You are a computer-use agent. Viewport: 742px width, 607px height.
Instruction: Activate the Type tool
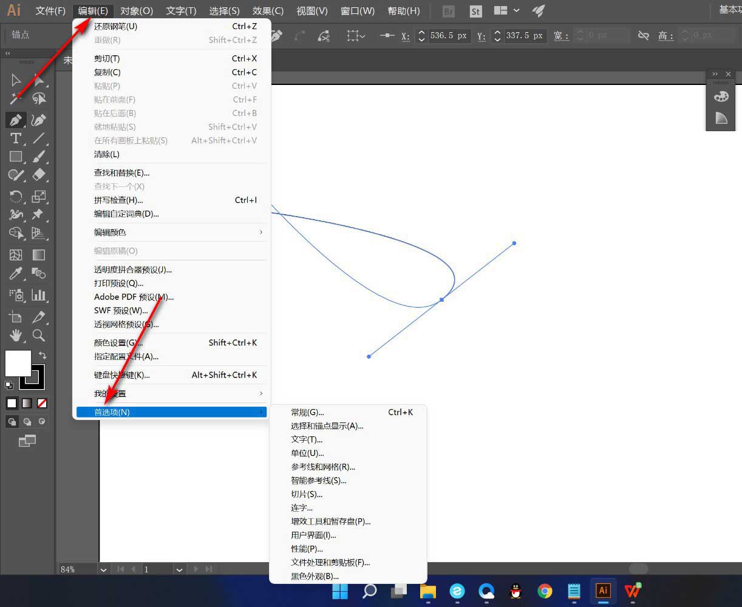15,138
